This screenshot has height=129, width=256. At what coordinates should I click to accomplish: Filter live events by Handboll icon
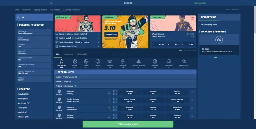pos(123,61)
